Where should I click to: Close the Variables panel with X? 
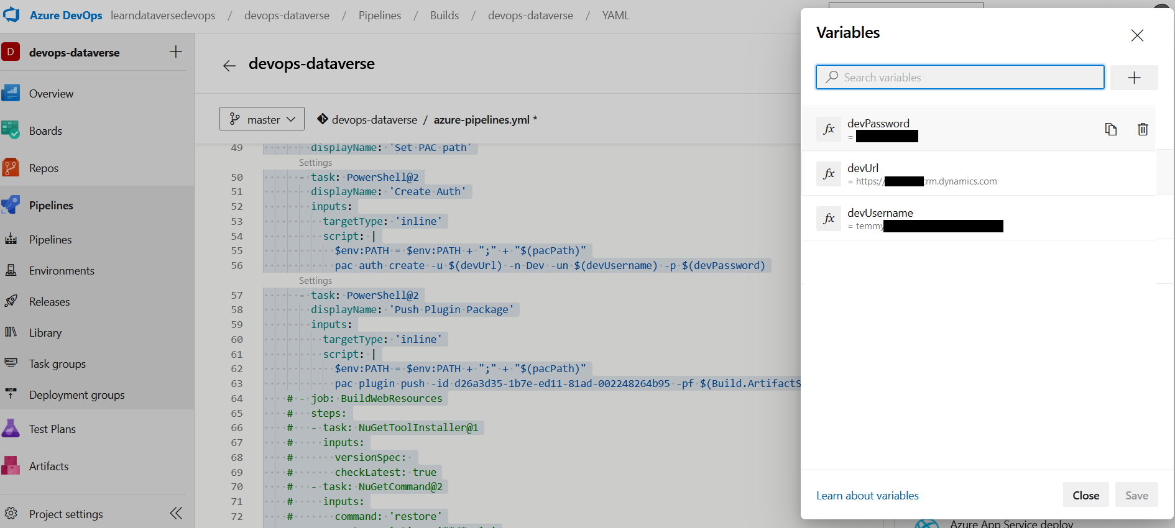click(1137, 35)
